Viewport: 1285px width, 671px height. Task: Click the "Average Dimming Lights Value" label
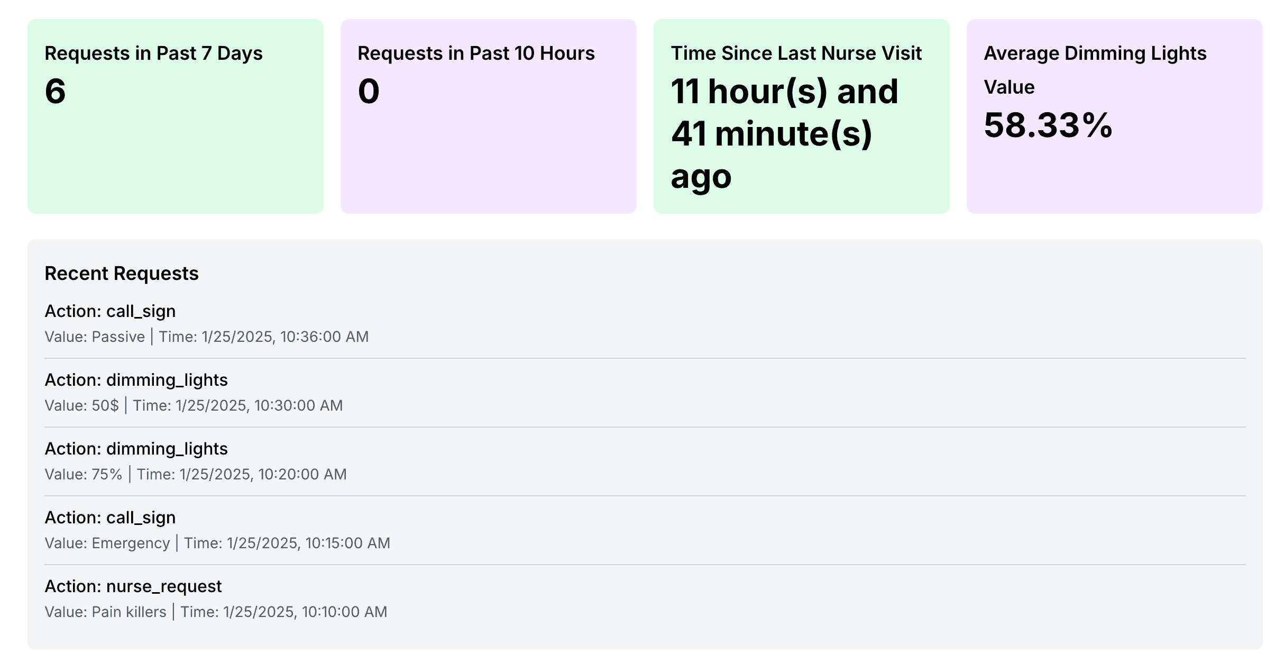point(1095,69)
